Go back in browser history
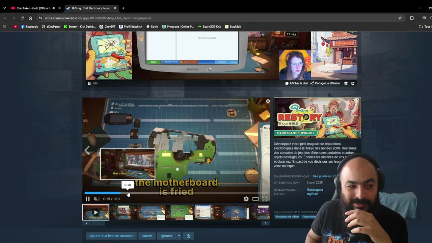Screen dimensions: 432x243 pyautogui.click(x=5, y=18)
